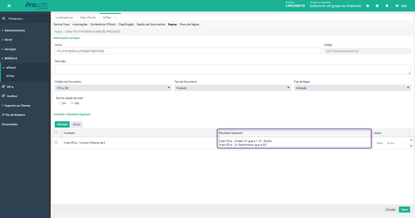415x218 pixels.
Task: Click the Cancelar button
Action: click(391, 210)
